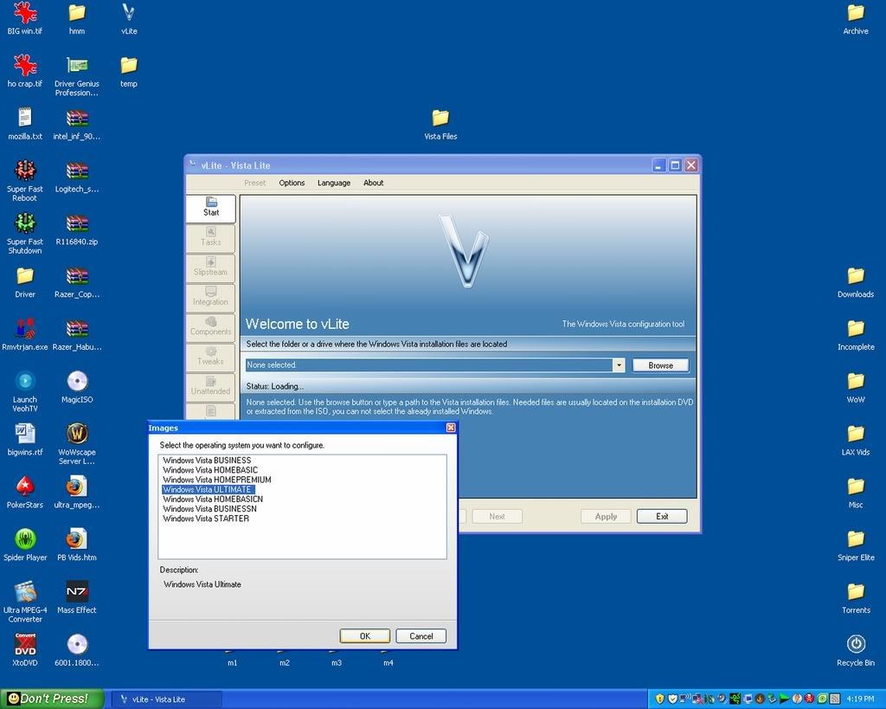
Task: Open the Language menu in vLite
Action: pos(334,183)
